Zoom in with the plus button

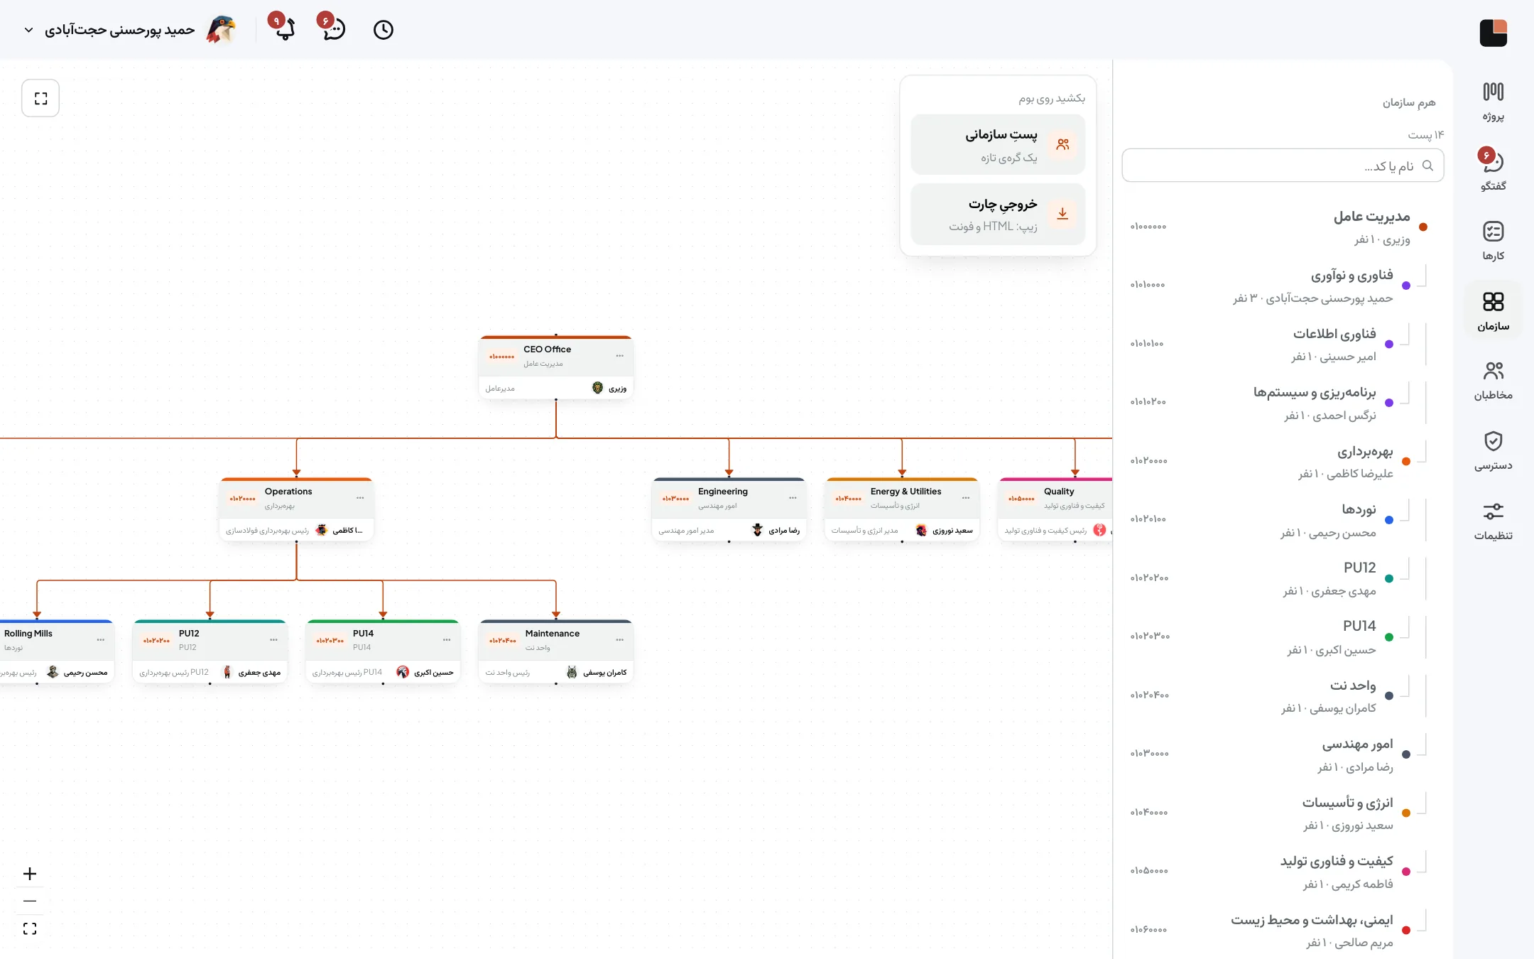30,874
